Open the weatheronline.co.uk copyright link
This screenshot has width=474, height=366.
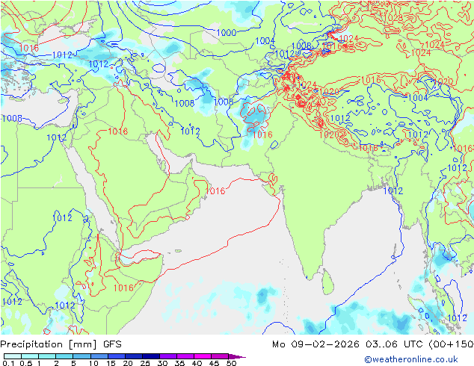410,359
